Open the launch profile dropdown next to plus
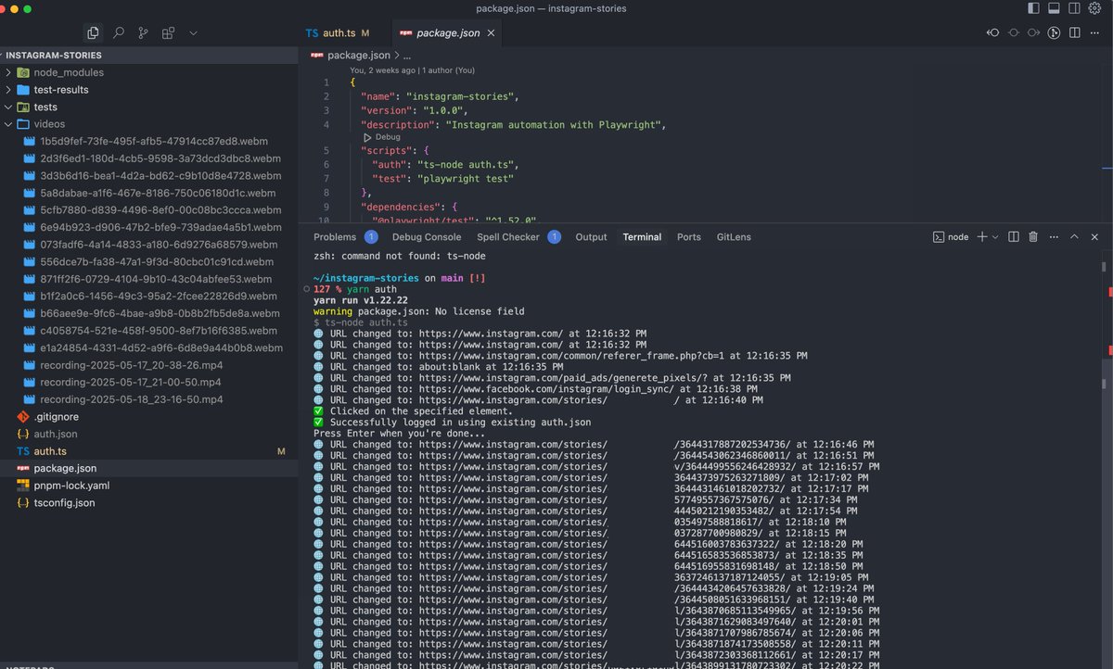 tap(995, 237)
